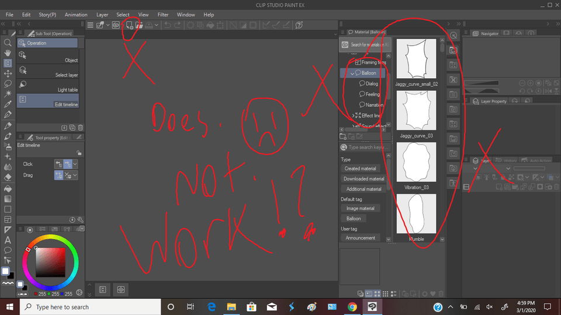Click the Undo arrow in command bar
The image size is (561, 315).
point(168,25)
